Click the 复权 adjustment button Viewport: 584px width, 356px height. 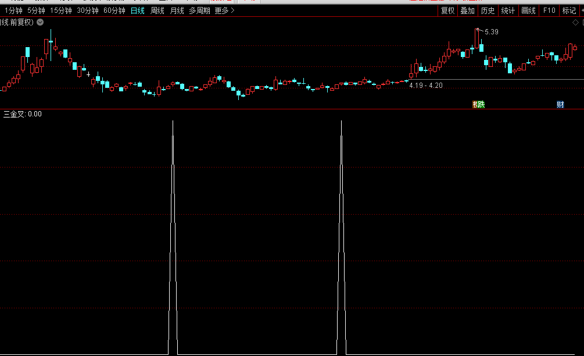[x=447, y=10]
